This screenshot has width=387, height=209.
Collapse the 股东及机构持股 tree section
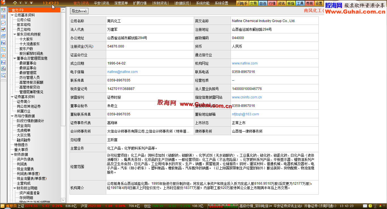point(15,34)
